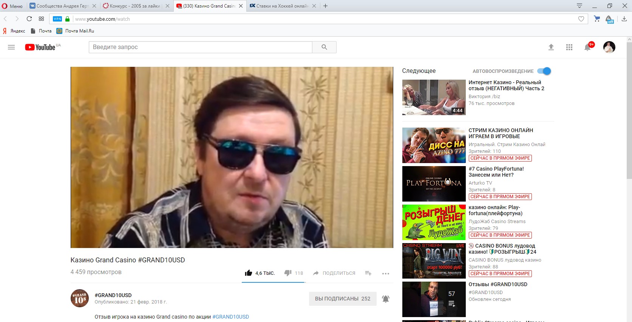Close the Казино Grand Casino tab

[x=241, y=6]
